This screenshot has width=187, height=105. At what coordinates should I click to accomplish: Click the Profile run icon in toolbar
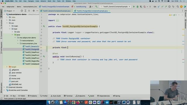pyautogui.click(x=145, y=7)
